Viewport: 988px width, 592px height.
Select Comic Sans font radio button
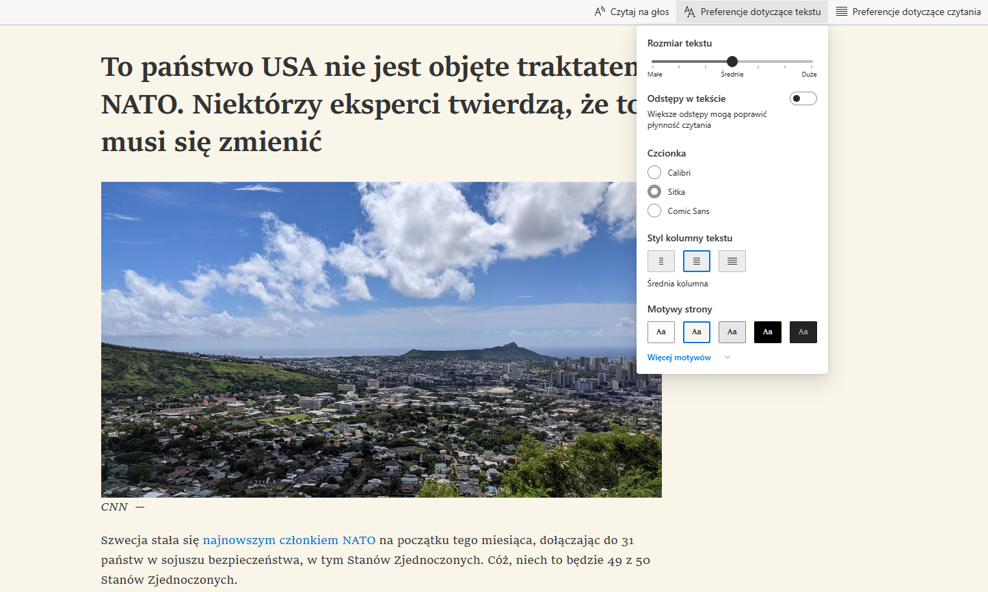pos(654,211)
